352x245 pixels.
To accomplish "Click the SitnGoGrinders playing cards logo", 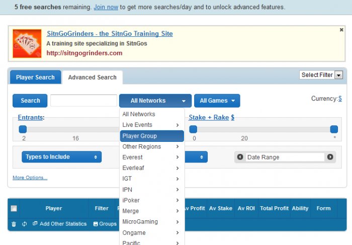I will pyautogui.click(x=27, y=44).
